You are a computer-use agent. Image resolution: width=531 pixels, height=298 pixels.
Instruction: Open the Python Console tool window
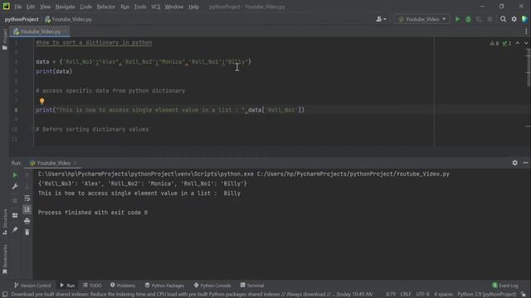click(212, 286)
